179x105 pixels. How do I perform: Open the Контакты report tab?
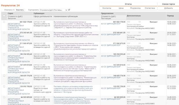(107, 8)
